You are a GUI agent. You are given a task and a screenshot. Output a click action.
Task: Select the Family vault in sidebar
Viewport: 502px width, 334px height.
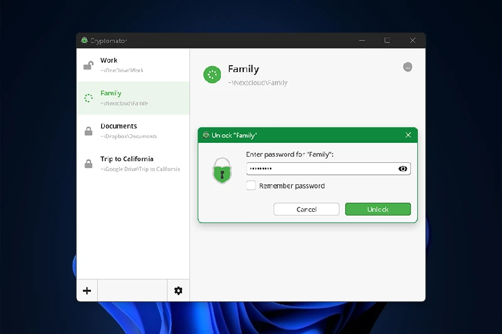133,98
